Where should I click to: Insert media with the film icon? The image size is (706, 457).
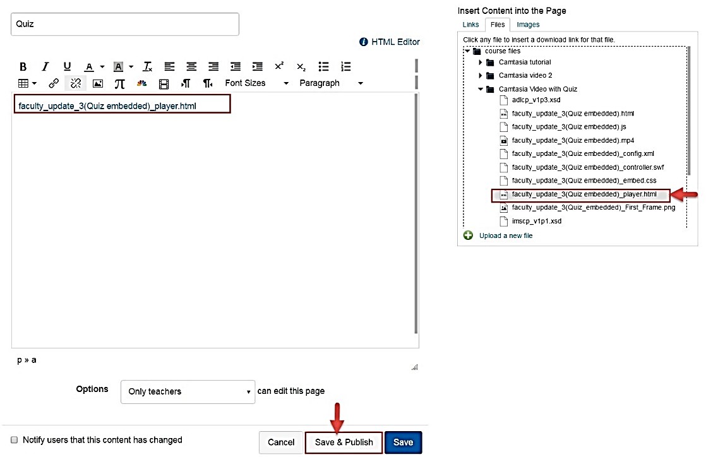click(164, 83)
